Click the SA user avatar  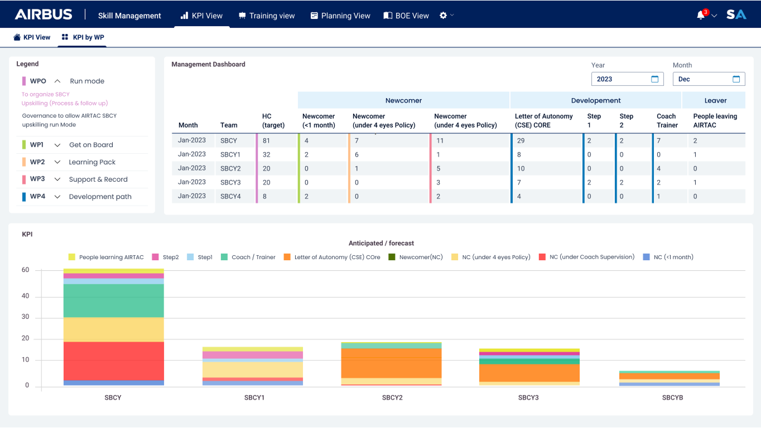[736, 15]
